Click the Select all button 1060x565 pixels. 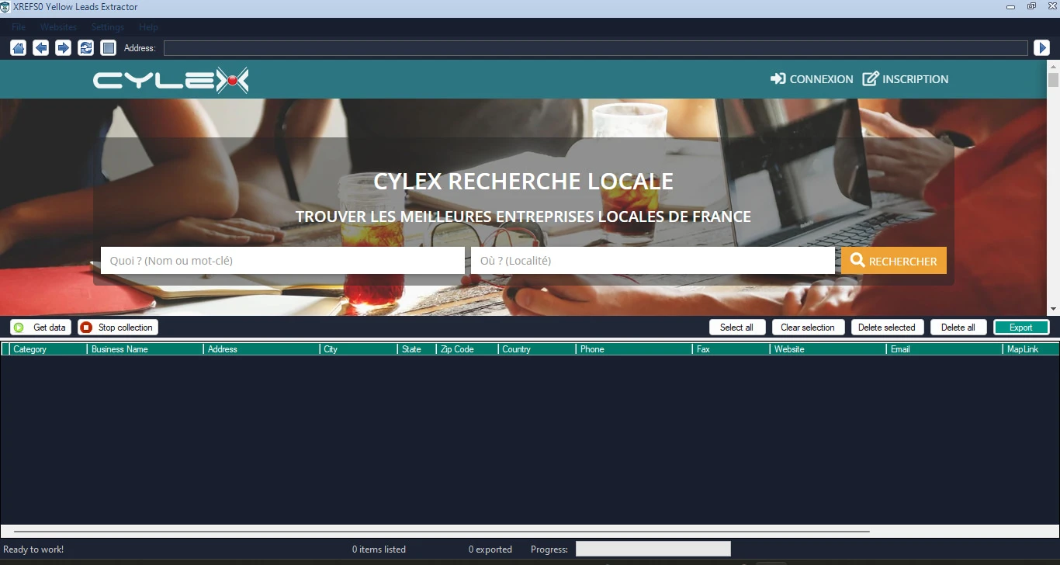[737, 328]
